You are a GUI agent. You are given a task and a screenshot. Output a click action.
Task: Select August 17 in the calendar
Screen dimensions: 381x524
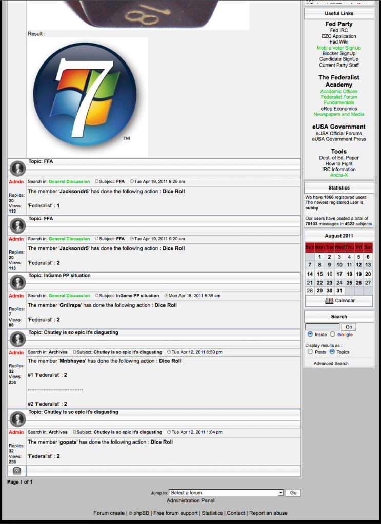point(339,274)
